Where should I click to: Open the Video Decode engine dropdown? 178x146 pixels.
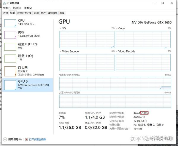coord(117,51)
